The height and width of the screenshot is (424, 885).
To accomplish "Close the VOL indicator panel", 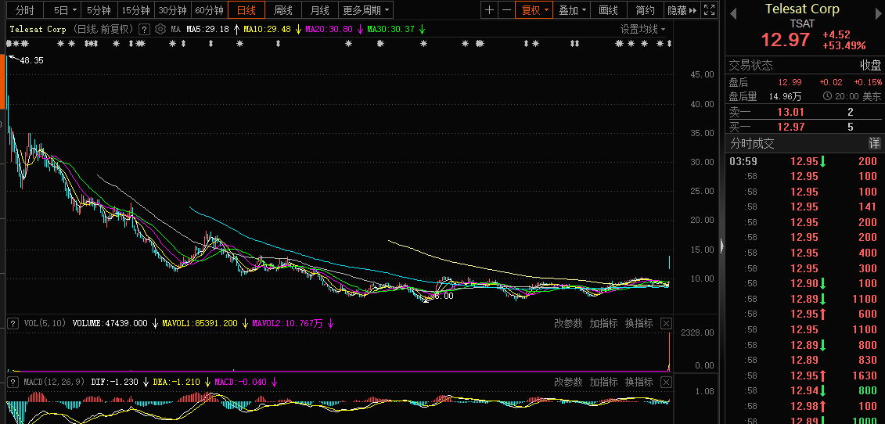I will [667, 324].
